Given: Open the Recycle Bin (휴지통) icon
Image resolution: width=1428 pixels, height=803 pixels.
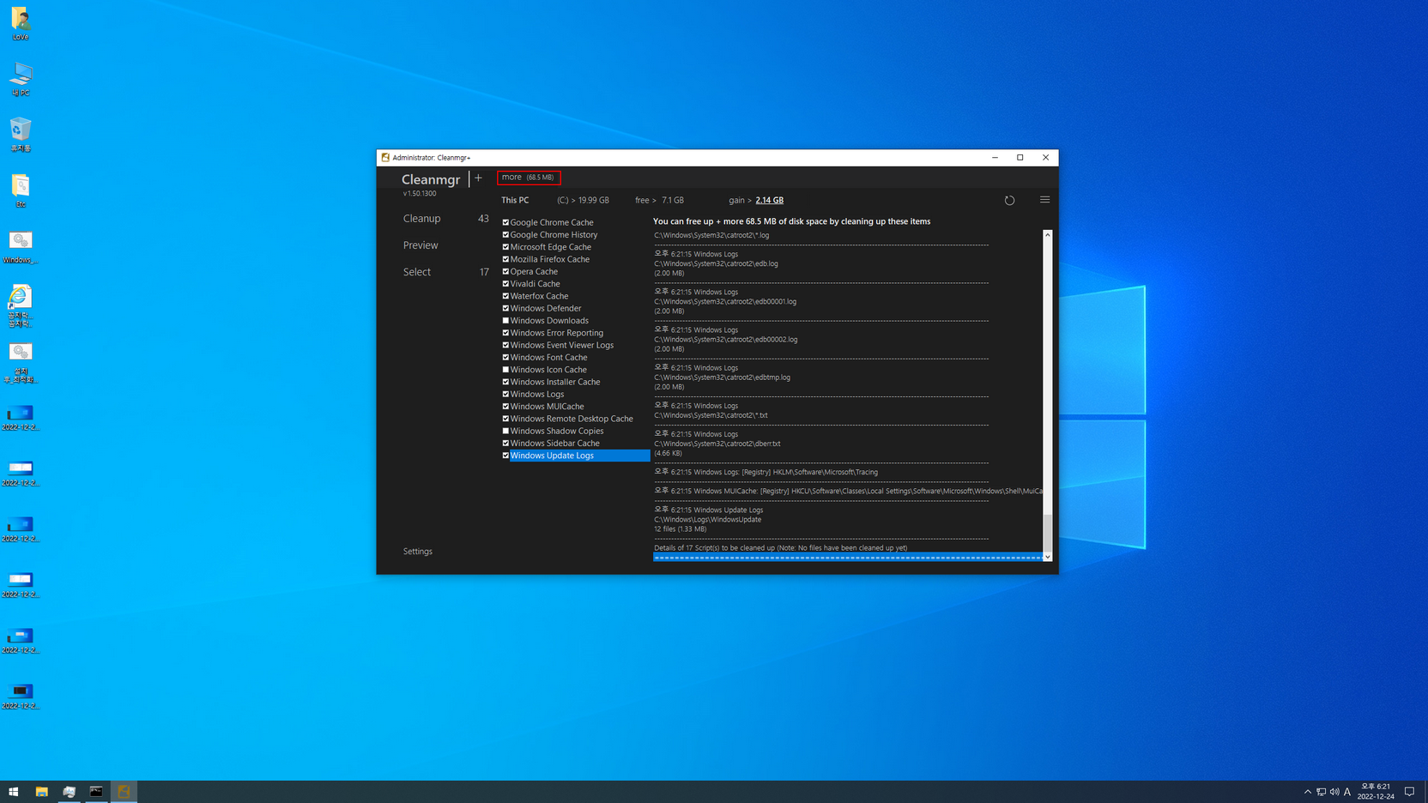Looking at the screenshot, I should tap(21, 135).
